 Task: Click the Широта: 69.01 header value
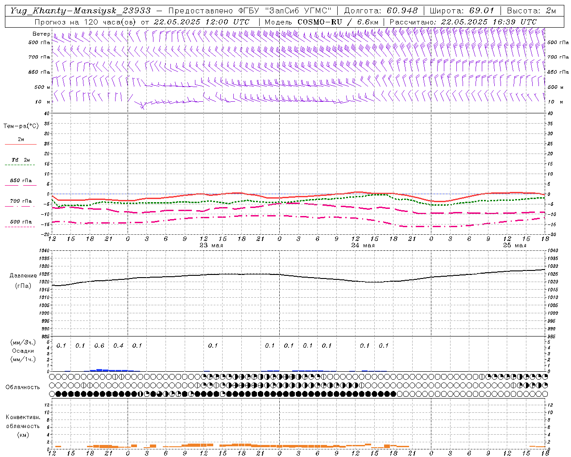click(462, 10)
